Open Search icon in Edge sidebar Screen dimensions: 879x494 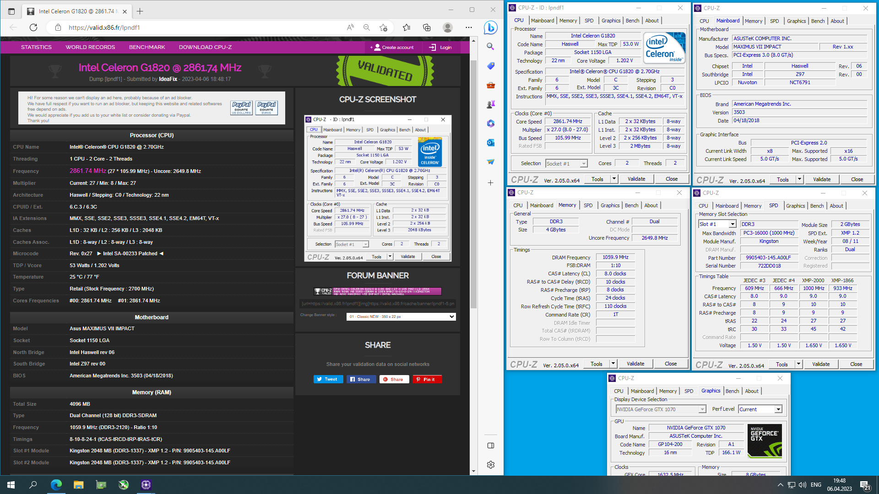(x=491, y=47)
